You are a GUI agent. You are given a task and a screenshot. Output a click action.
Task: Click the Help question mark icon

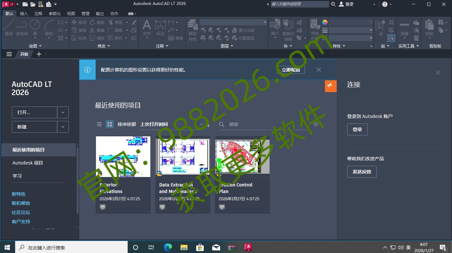(385, 4)
